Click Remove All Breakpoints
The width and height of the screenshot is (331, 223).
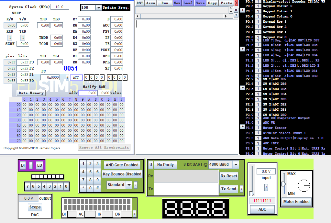click(x=104, y=147)
